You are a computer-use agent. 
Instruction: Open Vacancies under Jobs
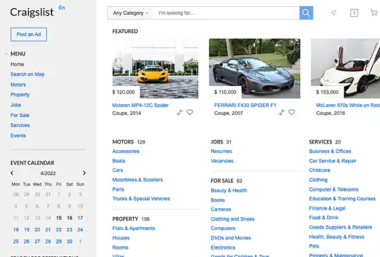222,161
